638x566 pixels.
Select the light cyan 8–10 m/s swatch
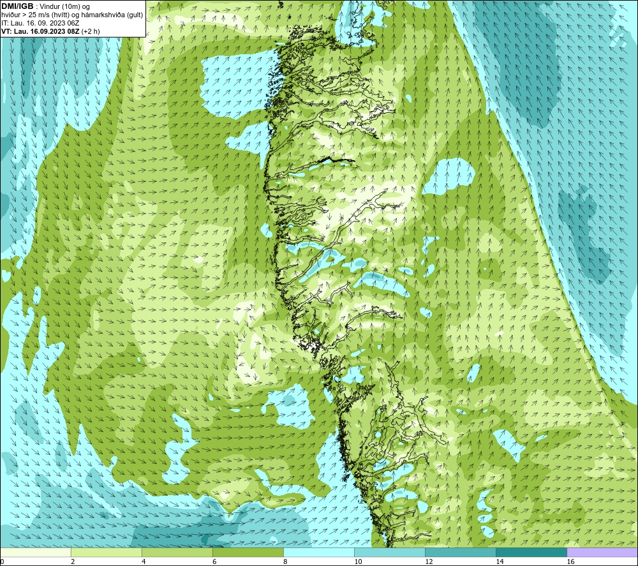[319, 553]
